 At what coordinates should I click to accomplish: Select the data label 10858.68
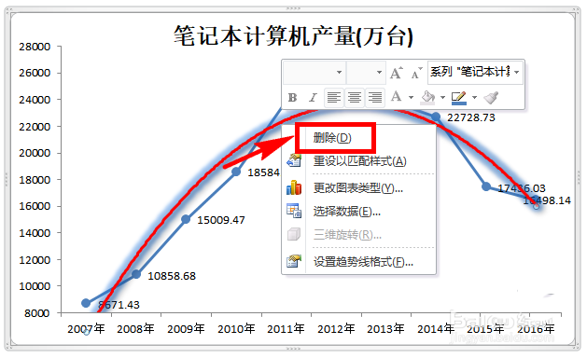(x=172, y=276)
